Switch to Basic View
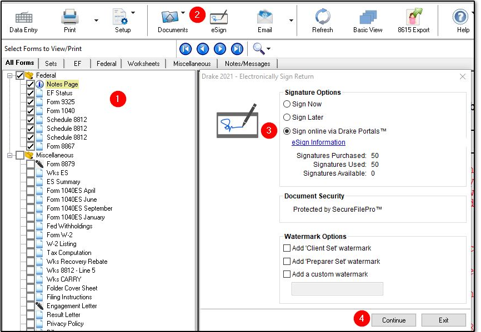This screenshot has width=481, height=332. [368, 17]
